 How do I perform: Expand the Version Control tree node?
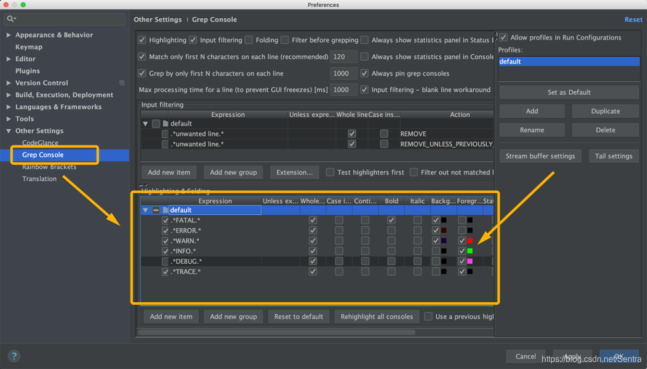[x=8, y=83]
